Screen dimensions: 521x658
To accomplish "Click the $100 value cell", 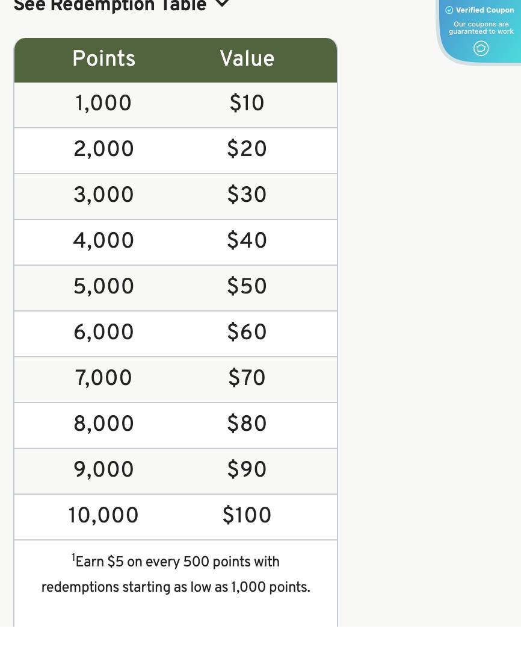I will pyautogui.click(x=247, y=516).
